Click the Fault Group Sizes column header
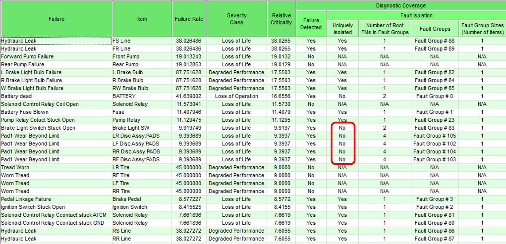Viewport: 506px width, 244px height. (482, 29)
